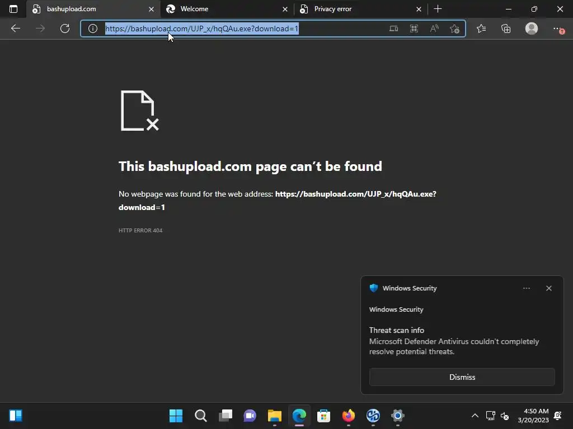Viewport: 573px width, 429px height.
Task: Open the Favorites list
Action: [x=481, y=28]
